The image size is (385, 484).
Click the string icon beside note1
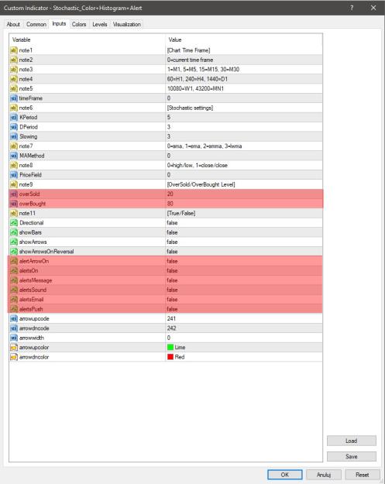[x=14, y=50]
